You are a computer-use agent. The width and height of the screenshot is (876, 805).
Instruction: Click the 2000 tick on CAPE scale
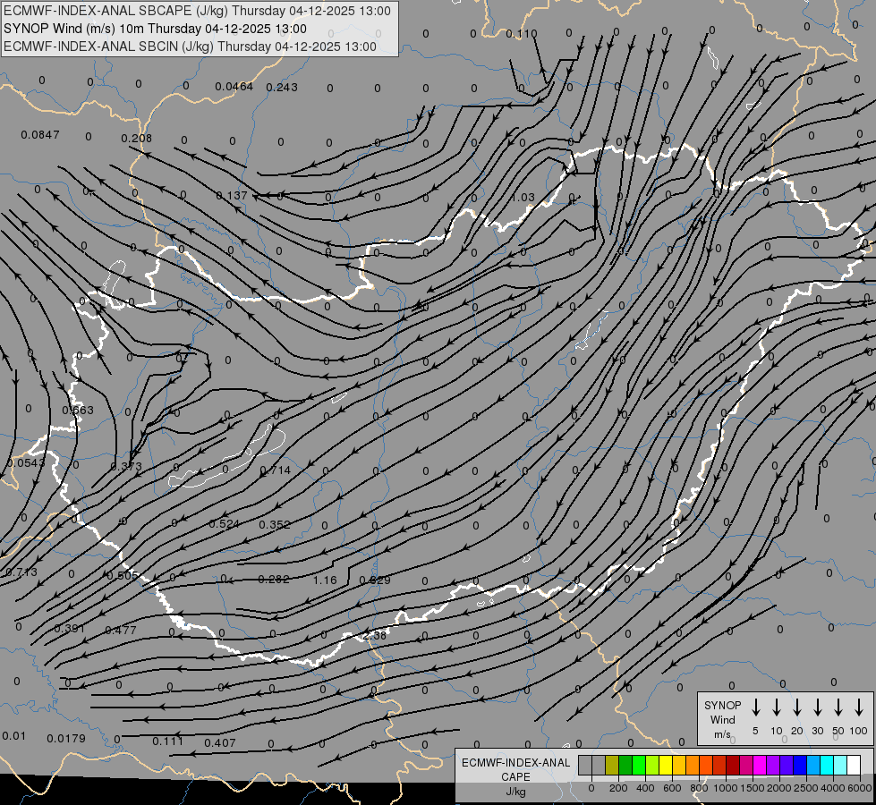(x=779, y=788)
